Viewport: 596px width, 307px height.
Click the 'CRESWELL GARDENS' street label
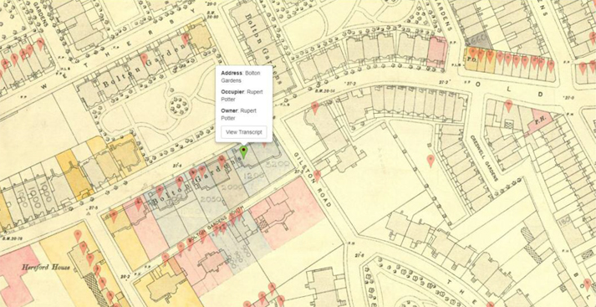[x=483, y=158]
